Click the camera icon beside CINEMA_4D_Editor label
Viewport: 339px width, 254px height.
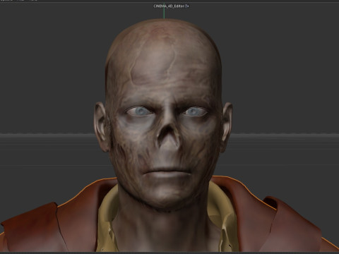(x=187, y=6)
